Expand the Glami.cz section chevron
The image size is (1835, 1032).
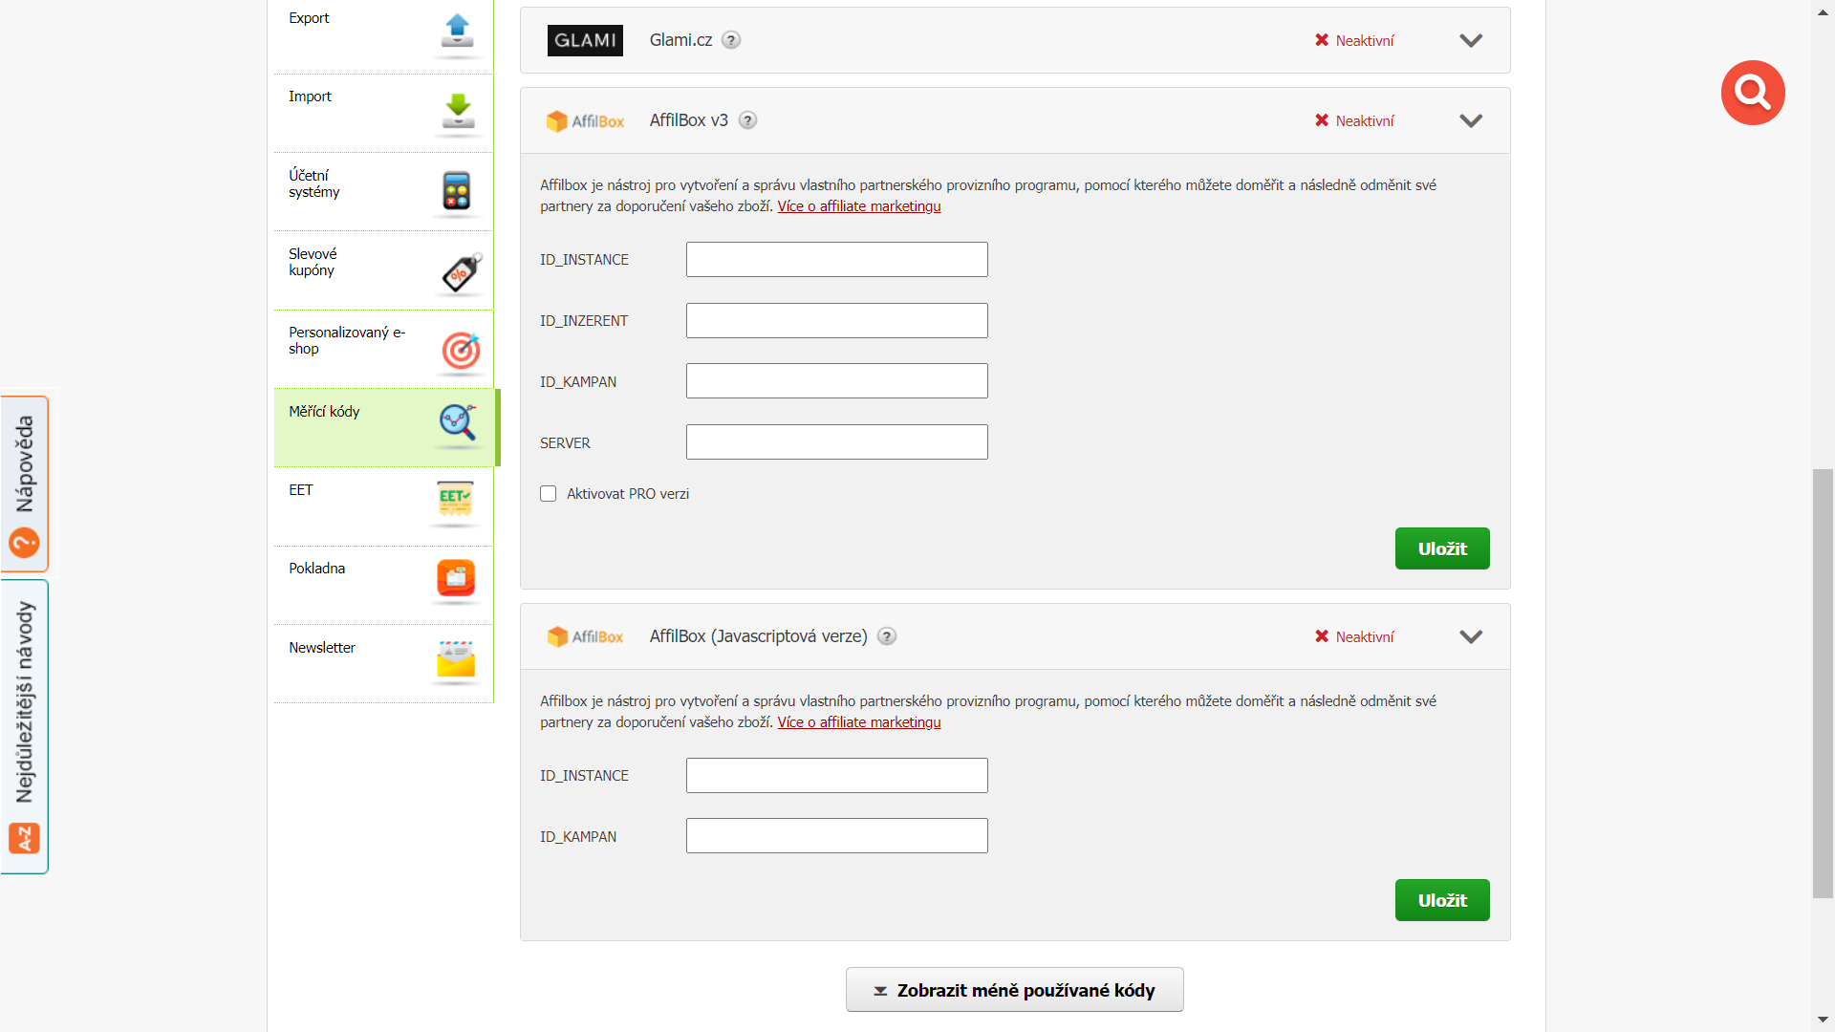[x=1471, y=40]
